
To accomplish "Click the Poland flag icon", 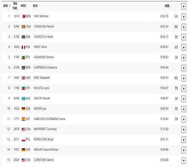I will click(x=23, y=140).
